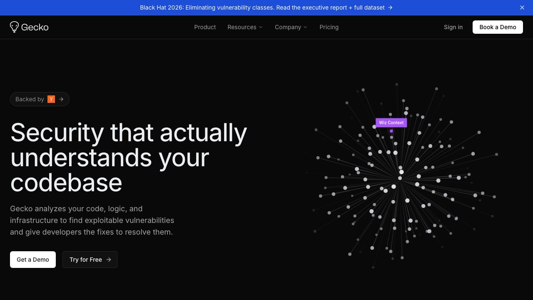
Task: Click the headline 'Security that actually understands your codebase'
Action: 129,157
